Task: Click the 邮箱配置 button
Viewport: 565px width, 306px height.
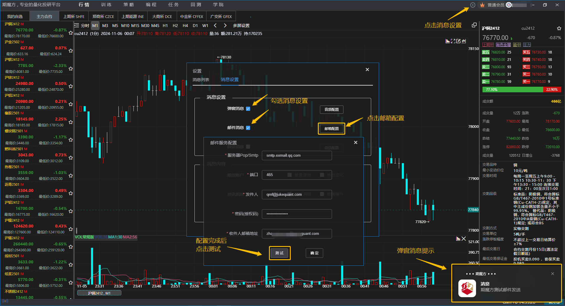Action: click(332, 129)
